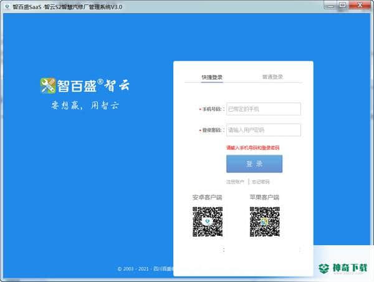374x282 pixels.
Task: Open the 注册账户 link
Action: tap(235, 182)
